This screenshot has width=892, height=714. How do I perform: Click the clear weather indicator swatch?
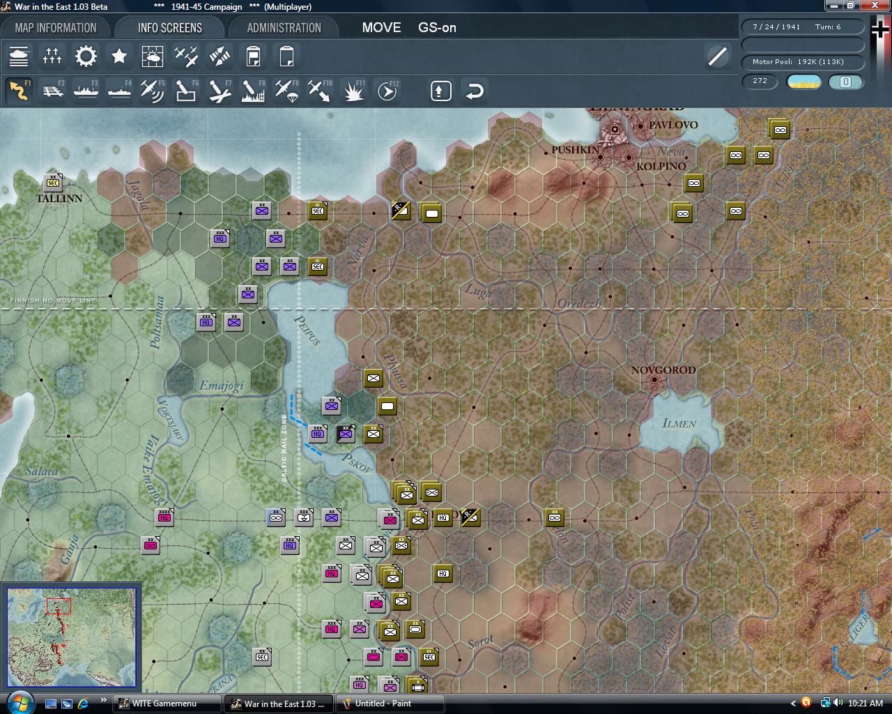click(x=803, y=82)
